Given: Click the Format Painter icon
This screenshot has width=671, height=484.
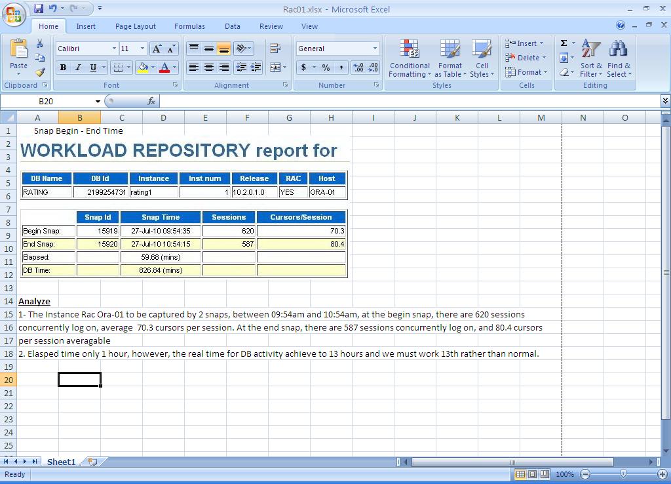Looking at the screenshot, I should coord(40,72).
